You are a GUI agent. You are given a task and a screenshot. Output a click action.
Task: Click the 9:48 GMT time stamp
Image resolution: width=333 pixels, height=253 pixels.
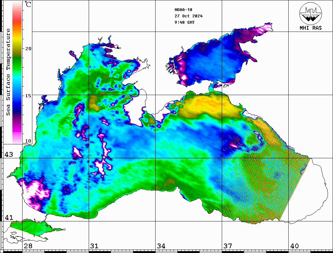tap(185, 22)
